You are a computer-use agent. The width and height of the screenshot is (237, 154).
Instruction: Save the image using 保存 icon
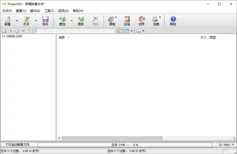point(45,20)
